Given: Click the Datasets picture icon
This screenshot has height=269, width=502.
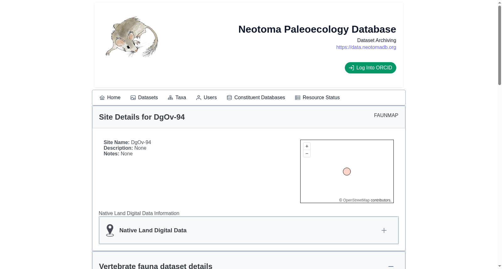Looking at the screenshot, I should coord(133,98).
